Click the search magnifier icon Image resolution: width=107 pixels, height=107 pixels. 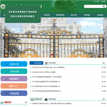click(x=104, y=7)
